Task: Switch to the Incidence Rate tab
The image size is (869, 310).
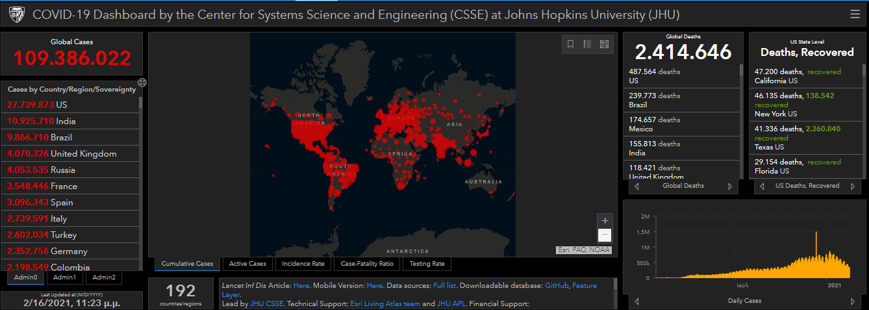Action: click(303, 264)
